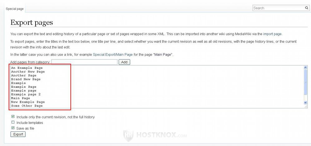
Task: Open the Special page tab
Action: pyautogui.click(x=15, y=9)
